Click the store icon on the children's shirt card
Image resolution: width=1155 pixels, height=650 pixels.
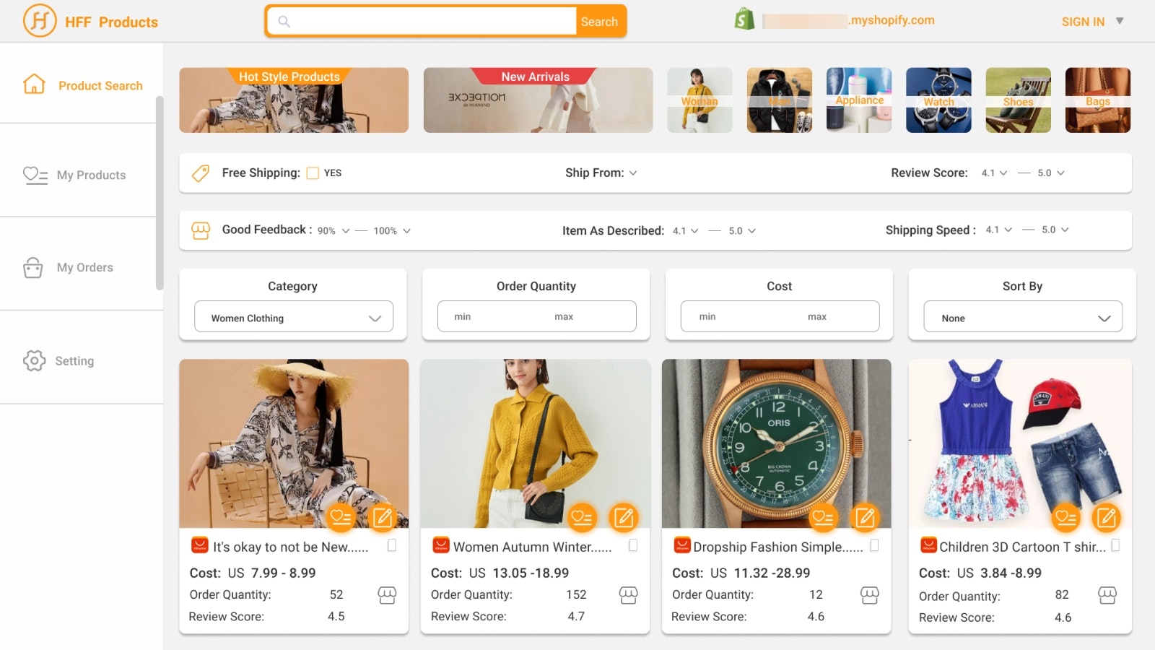pos(1107,596)
